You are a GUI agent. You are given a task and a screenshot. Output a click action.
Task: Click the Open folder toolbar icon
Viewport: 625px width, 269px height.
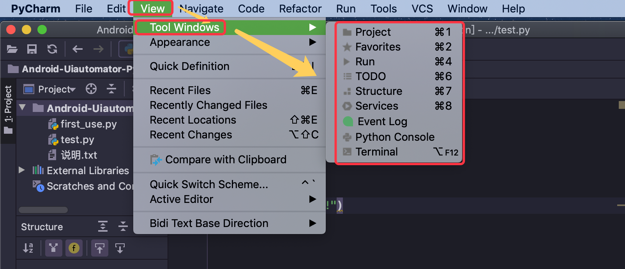(x=12, y=49)
